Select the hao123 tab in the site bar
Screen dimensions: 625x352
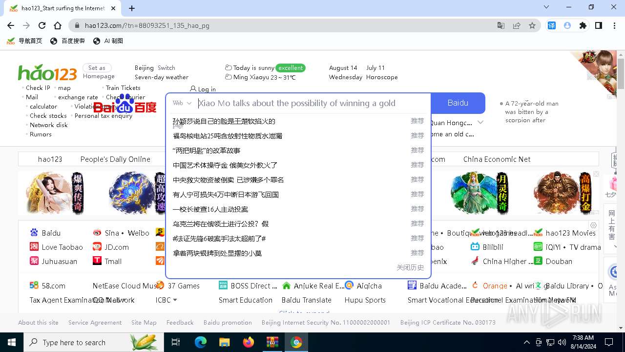click(50, 159)
